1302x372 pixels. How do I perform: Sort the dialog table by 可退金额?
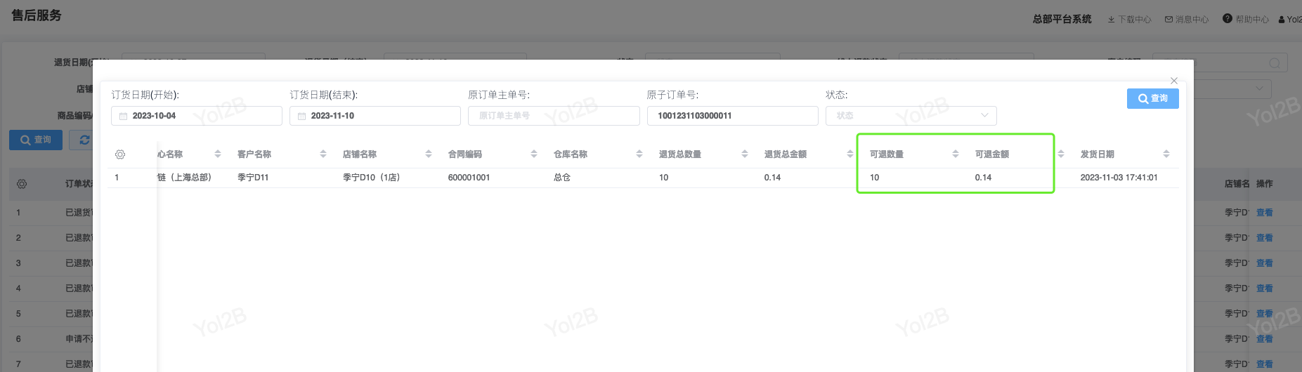[1061, 154]
